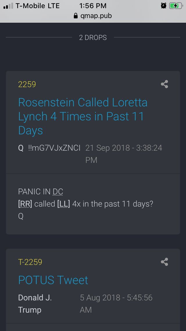Tap share icon on drop T-2259
This screenshot has height=331, width=186.
coord(164,262)
